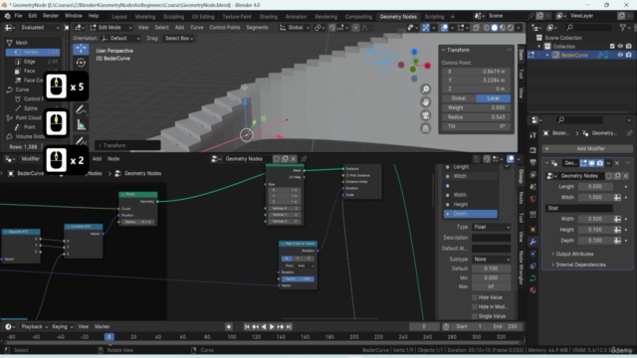637x358 pixels.
Task: Adjust the Radius 0.543 field
Action: pyautogui.click(x=476, y=117)
